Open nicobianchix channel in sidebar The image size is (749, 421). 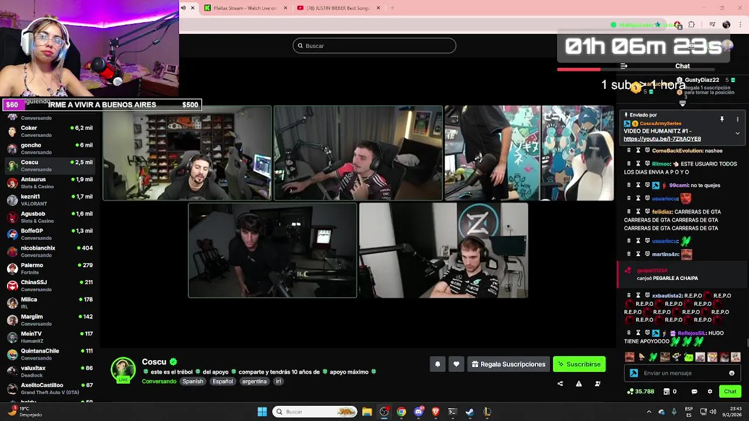[50, 251]
